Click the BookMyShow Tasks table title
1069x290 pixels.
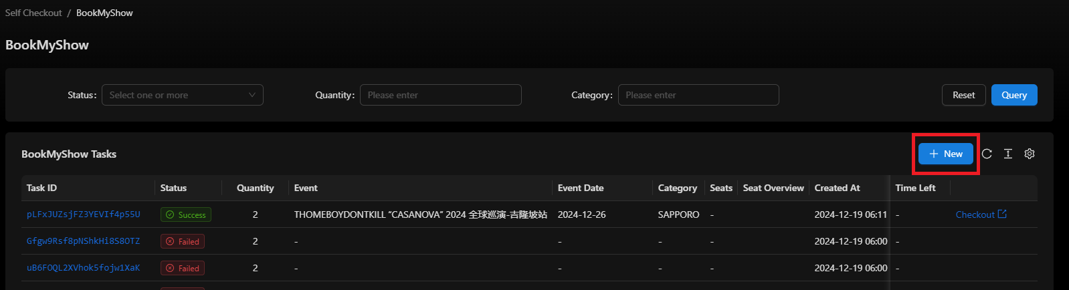(69, 154)
